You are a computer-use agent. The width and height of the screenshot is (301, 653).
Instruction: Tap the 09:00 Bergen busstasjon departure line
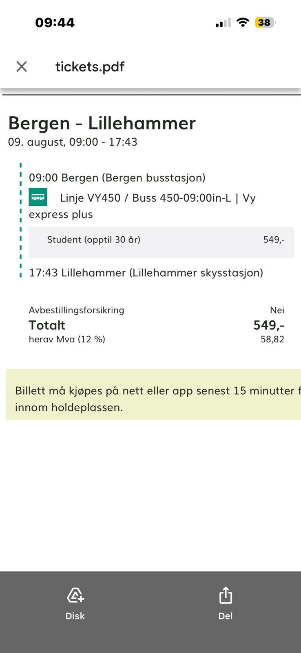pos(117,178)
